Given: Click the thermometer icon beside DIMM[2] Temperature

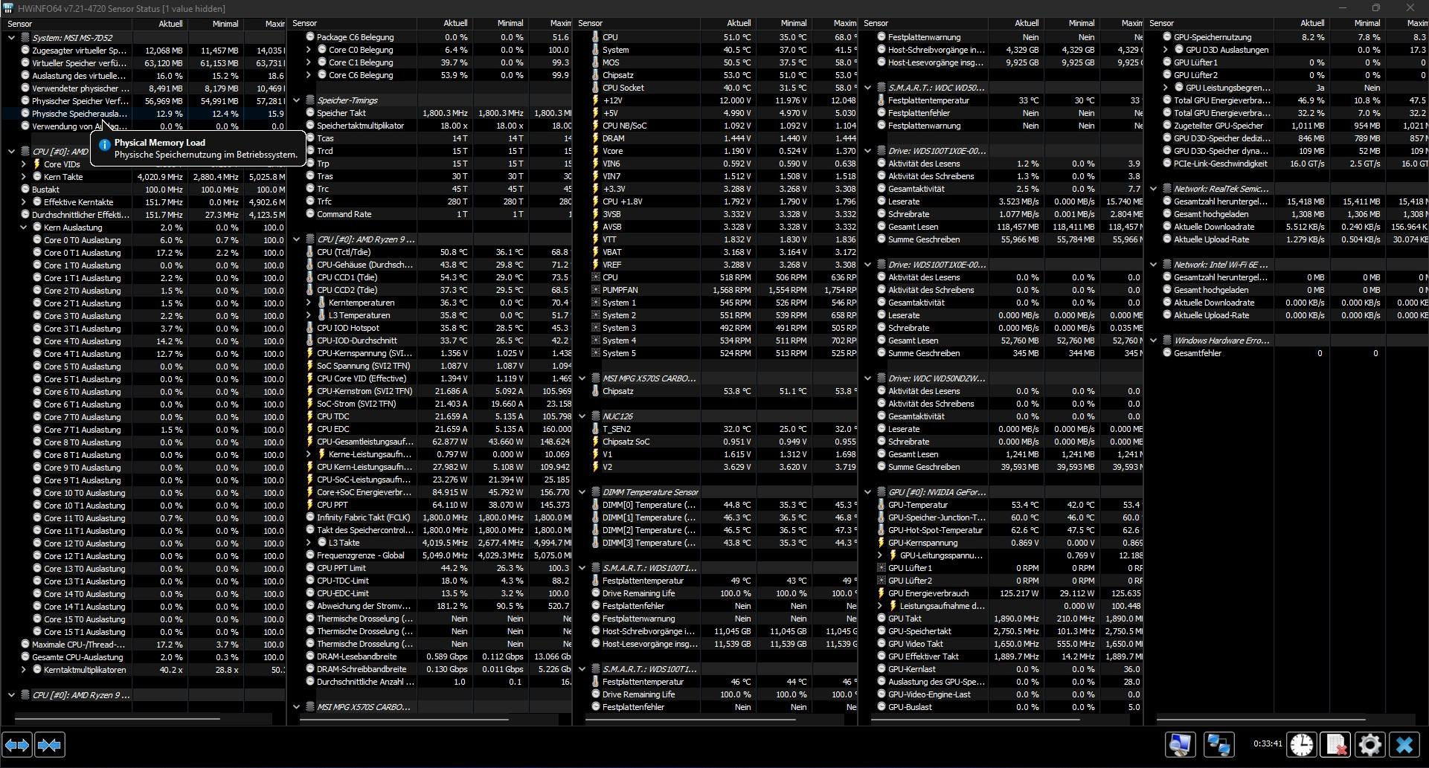Looking at the screenshot, I should click(x=596, y=530).
